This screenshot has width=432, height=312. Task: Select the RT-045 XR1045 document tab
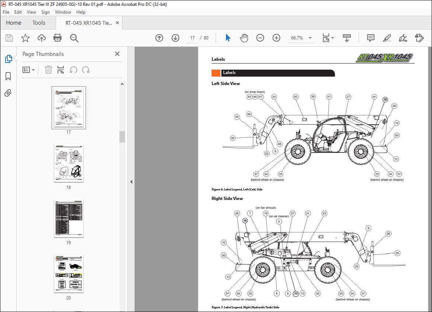pyautogui.click(x=89, y=23)
